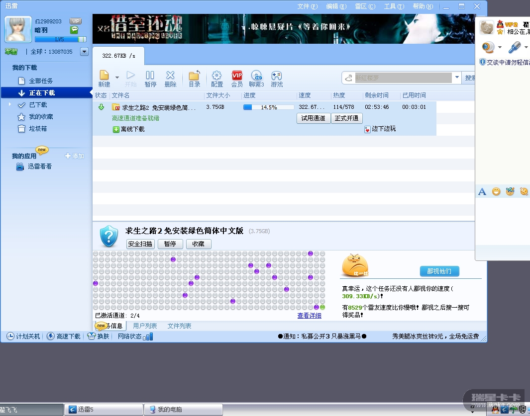Open the 编辑(E) menu
This screenshot has width=530, height=416.
[x=336, y=6]
